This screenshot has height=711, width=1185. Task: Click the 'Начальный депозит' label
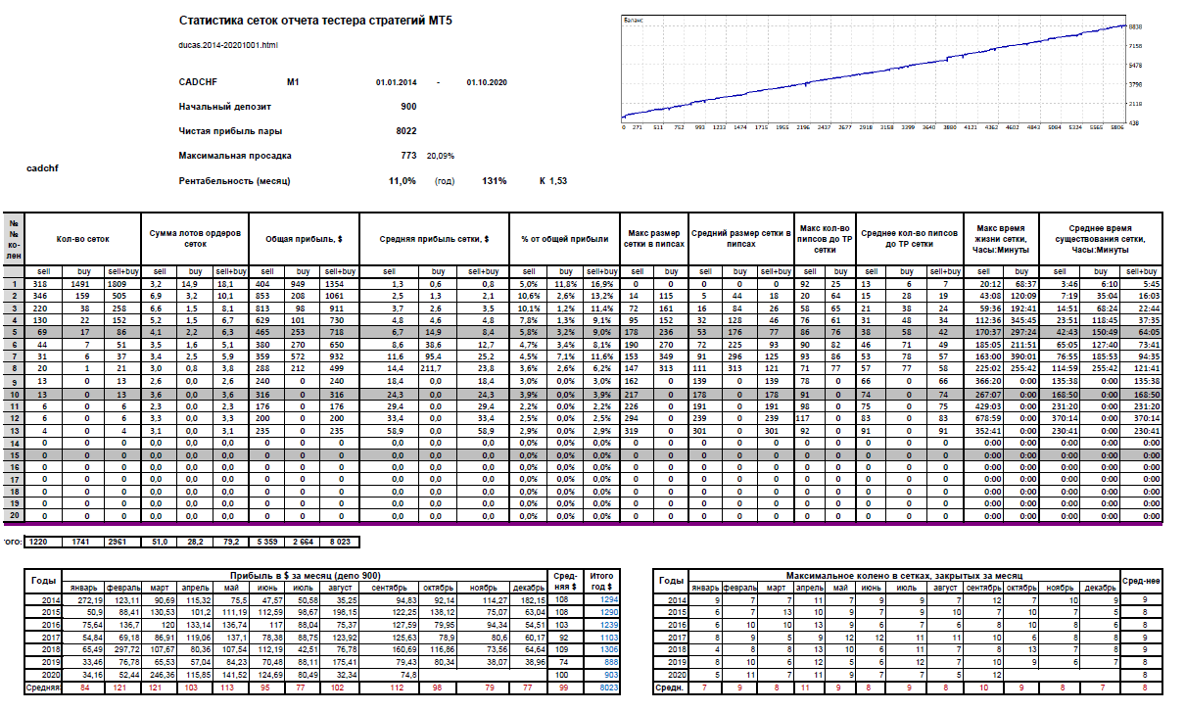point(224,107)
